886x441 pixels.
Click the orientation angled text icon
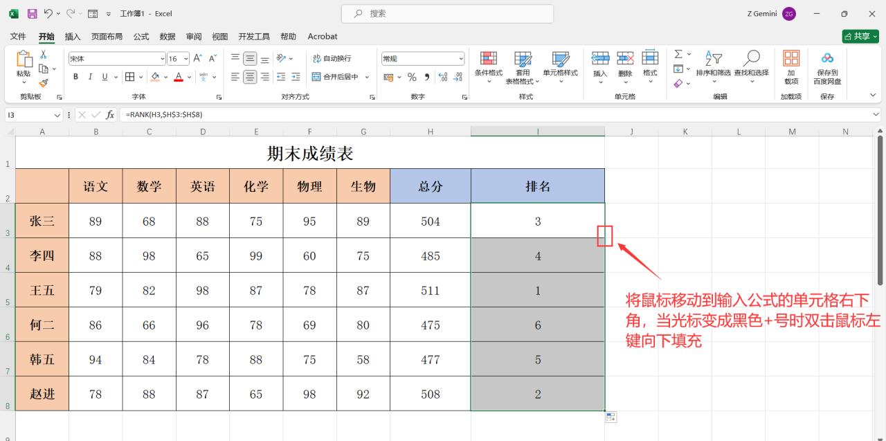pos(281,59)
